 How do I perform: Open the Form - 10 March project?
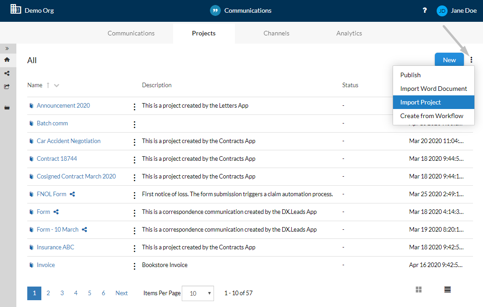click(57, 229)
